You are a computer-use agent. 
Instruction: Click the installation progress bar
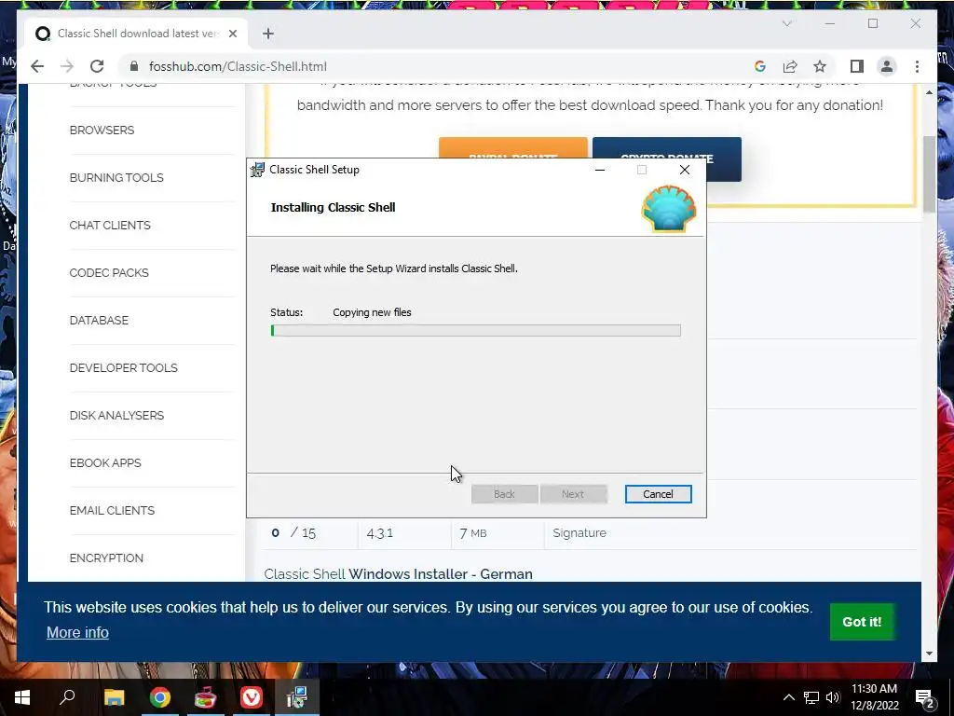475,331
